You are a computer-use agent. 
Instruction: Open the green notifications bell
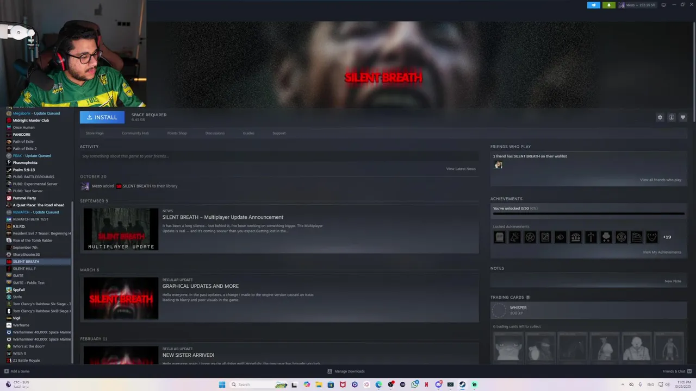pos(608,5)
